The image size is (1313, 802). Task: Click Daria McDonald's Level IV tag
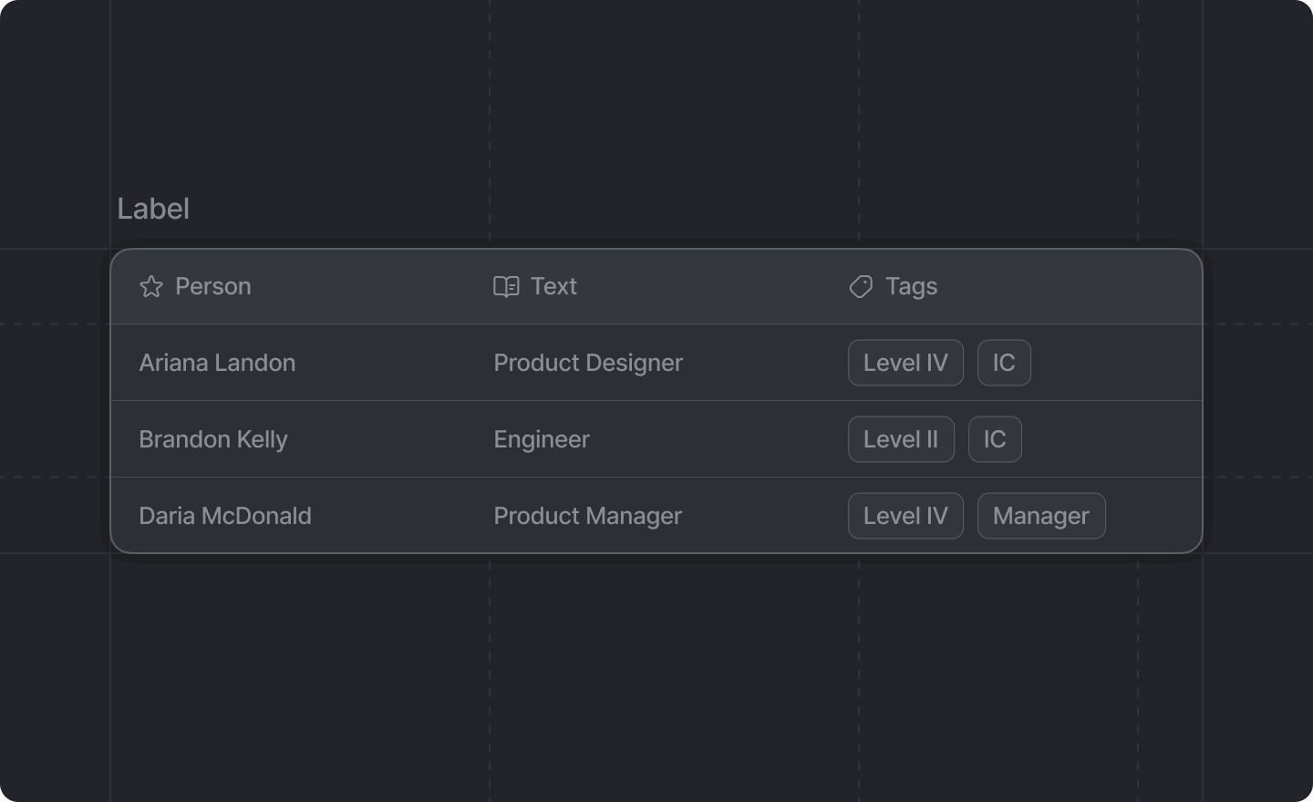905,516
